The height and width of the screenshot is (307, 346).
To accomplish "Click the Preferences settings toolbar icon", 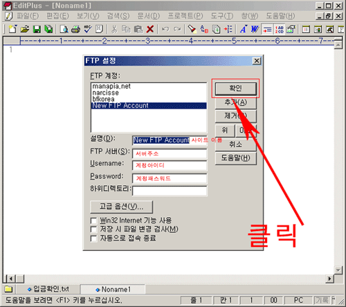I will click(x=291, y=29).
